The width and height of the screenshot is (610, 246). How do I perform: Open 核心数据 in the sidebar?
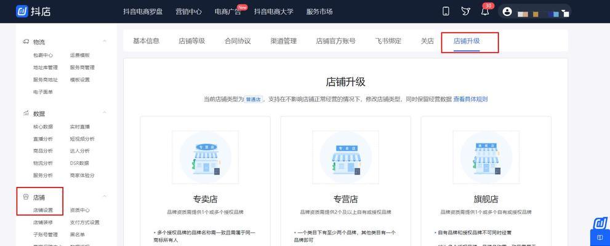[43, 127]
